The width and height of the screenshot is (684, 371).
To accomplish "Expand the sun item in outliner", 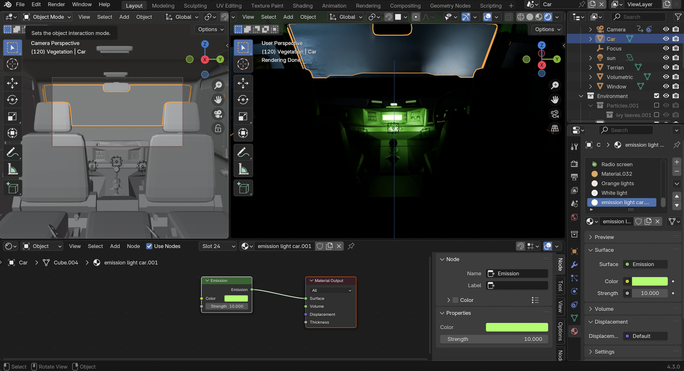I will pyautogui.click(x=590, y=58).
